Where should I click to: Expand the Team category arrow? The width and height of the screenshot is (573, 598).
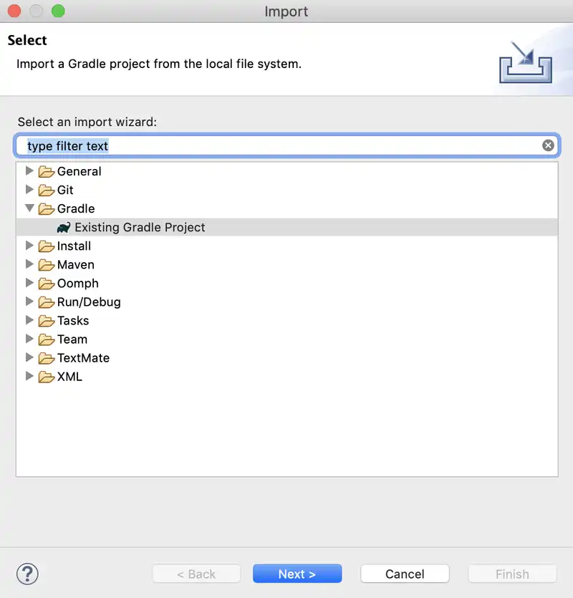click(29, 339)
